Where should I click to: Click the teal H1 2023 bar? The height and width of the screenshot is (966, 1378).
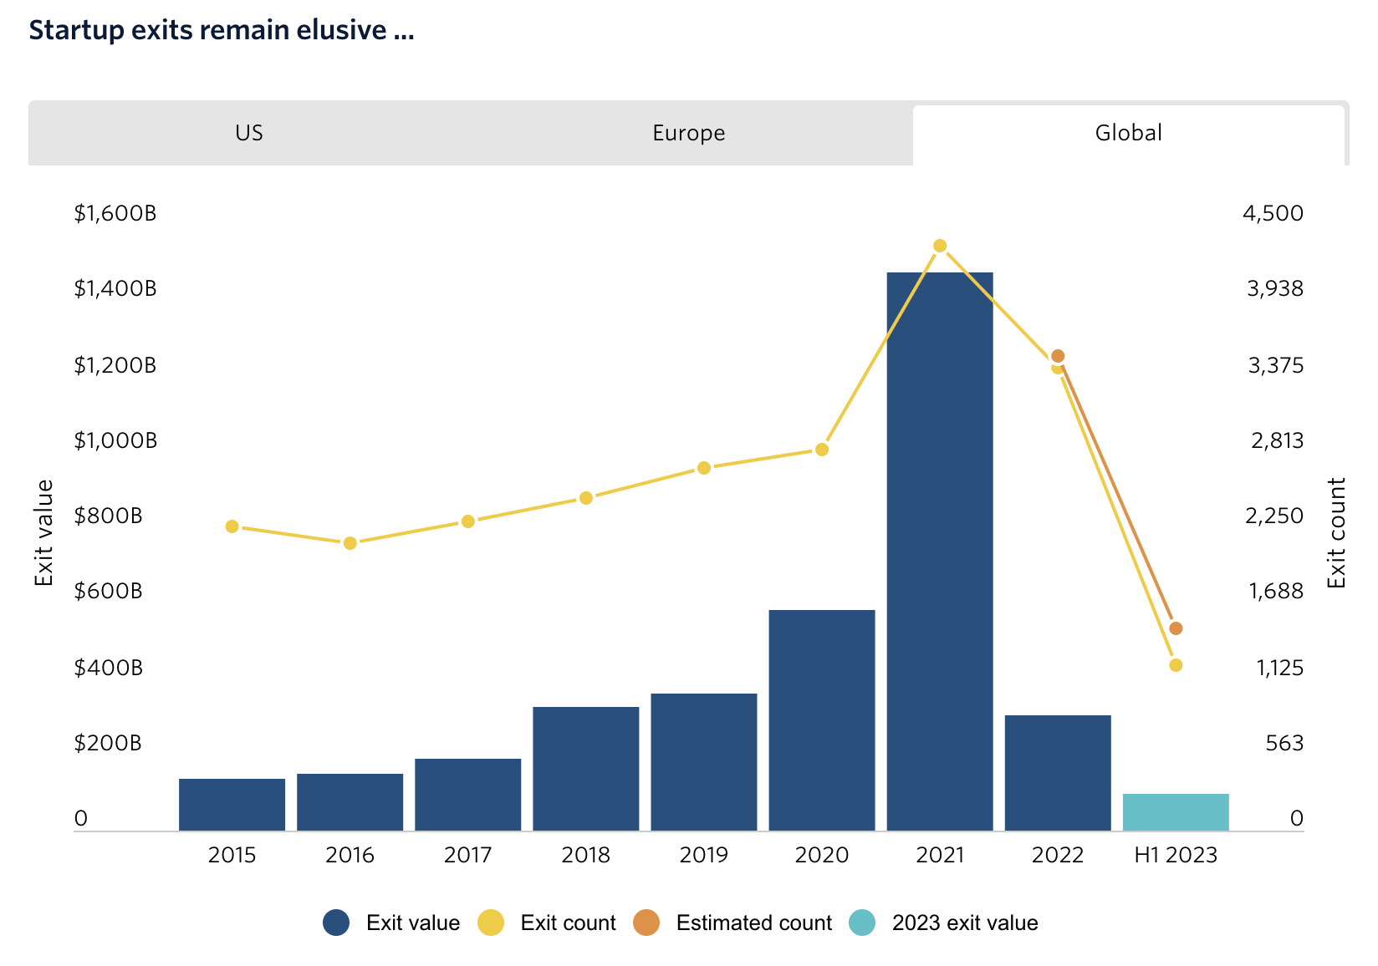tap(1176, 812)
